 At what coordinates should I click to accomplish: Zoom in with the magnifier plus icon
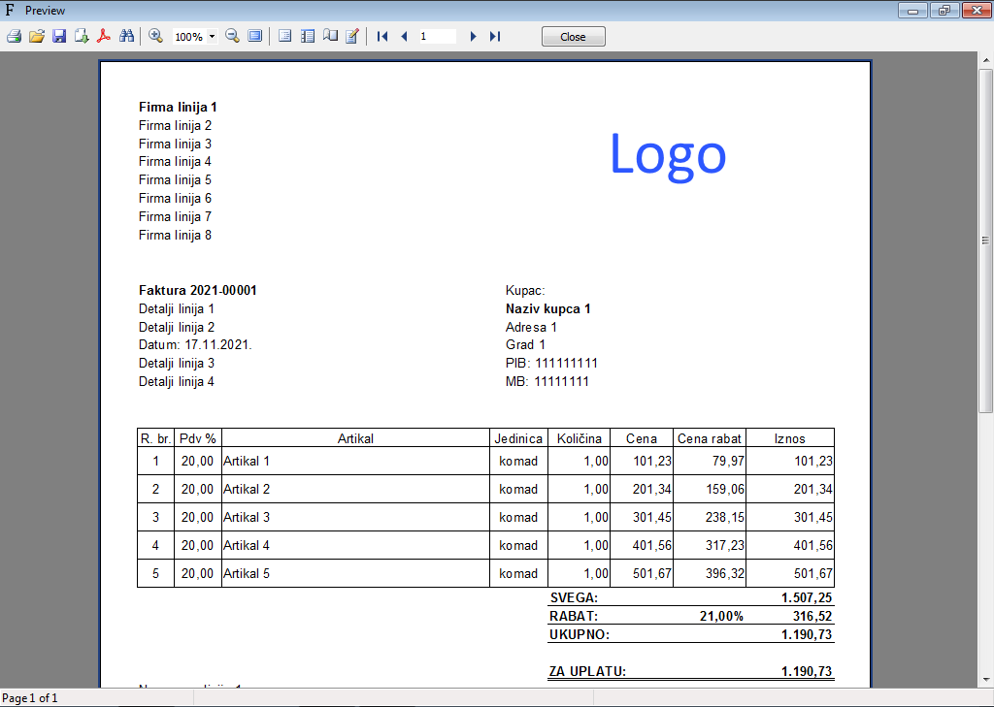[155, 36]
